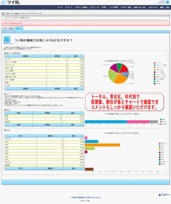Click the red slice of the pie chart

124,69
